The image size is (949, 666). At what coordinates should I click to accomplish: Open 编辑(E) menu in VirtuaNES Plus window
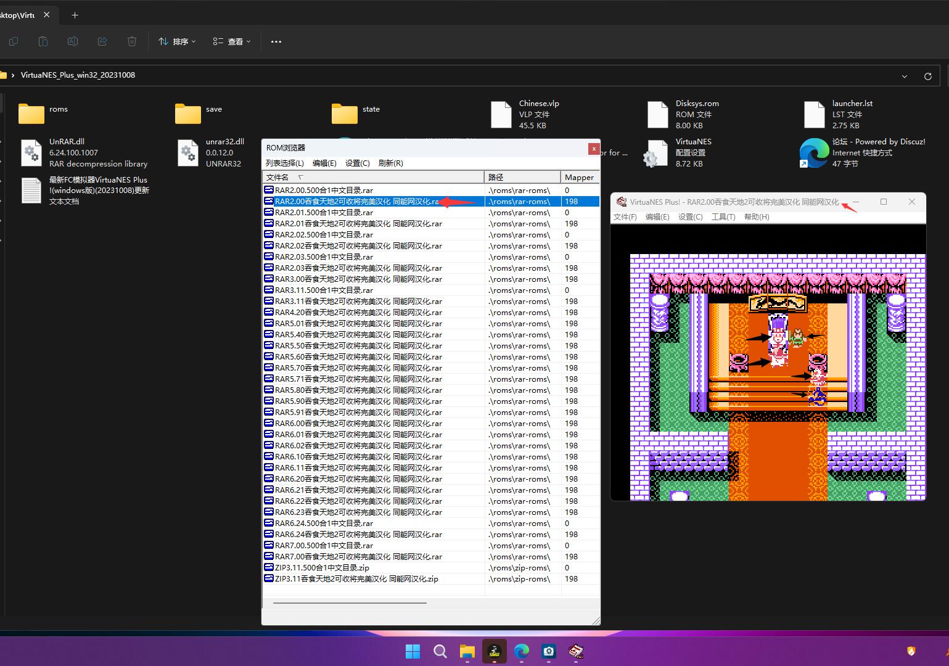click(657, 216)
